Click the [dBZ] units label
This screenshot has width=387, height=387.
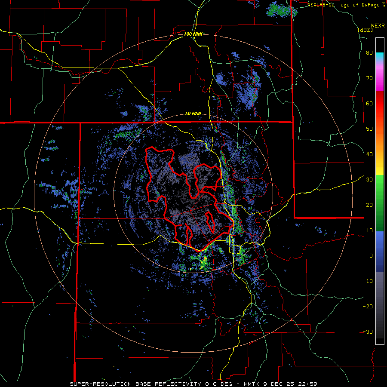(x=365, y=30)
